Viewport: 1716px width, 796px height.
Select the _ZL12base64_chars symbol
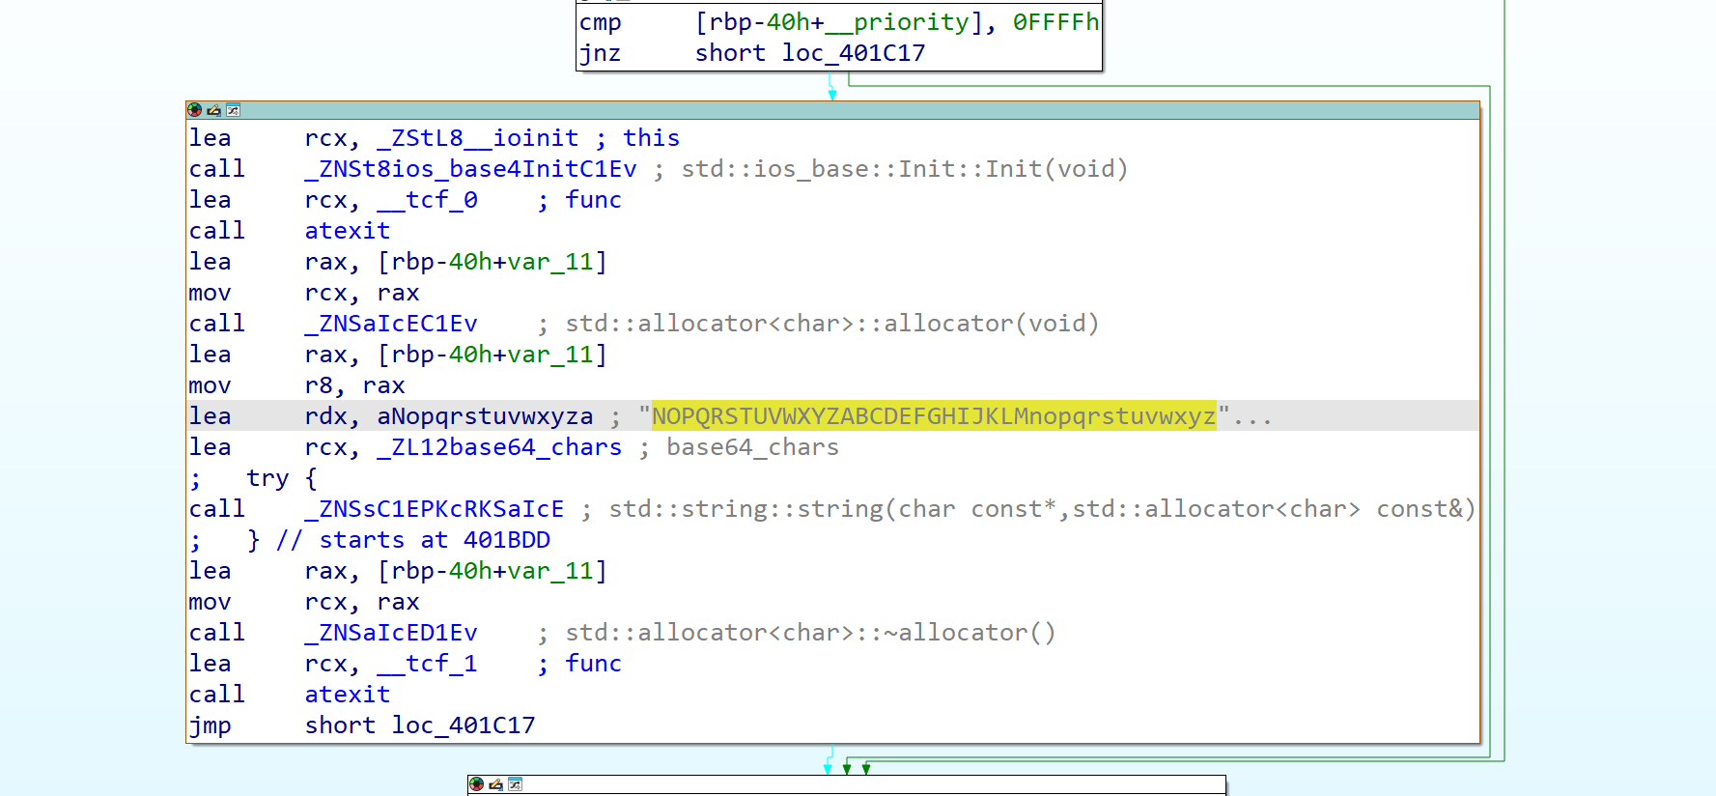coord(498,447)
